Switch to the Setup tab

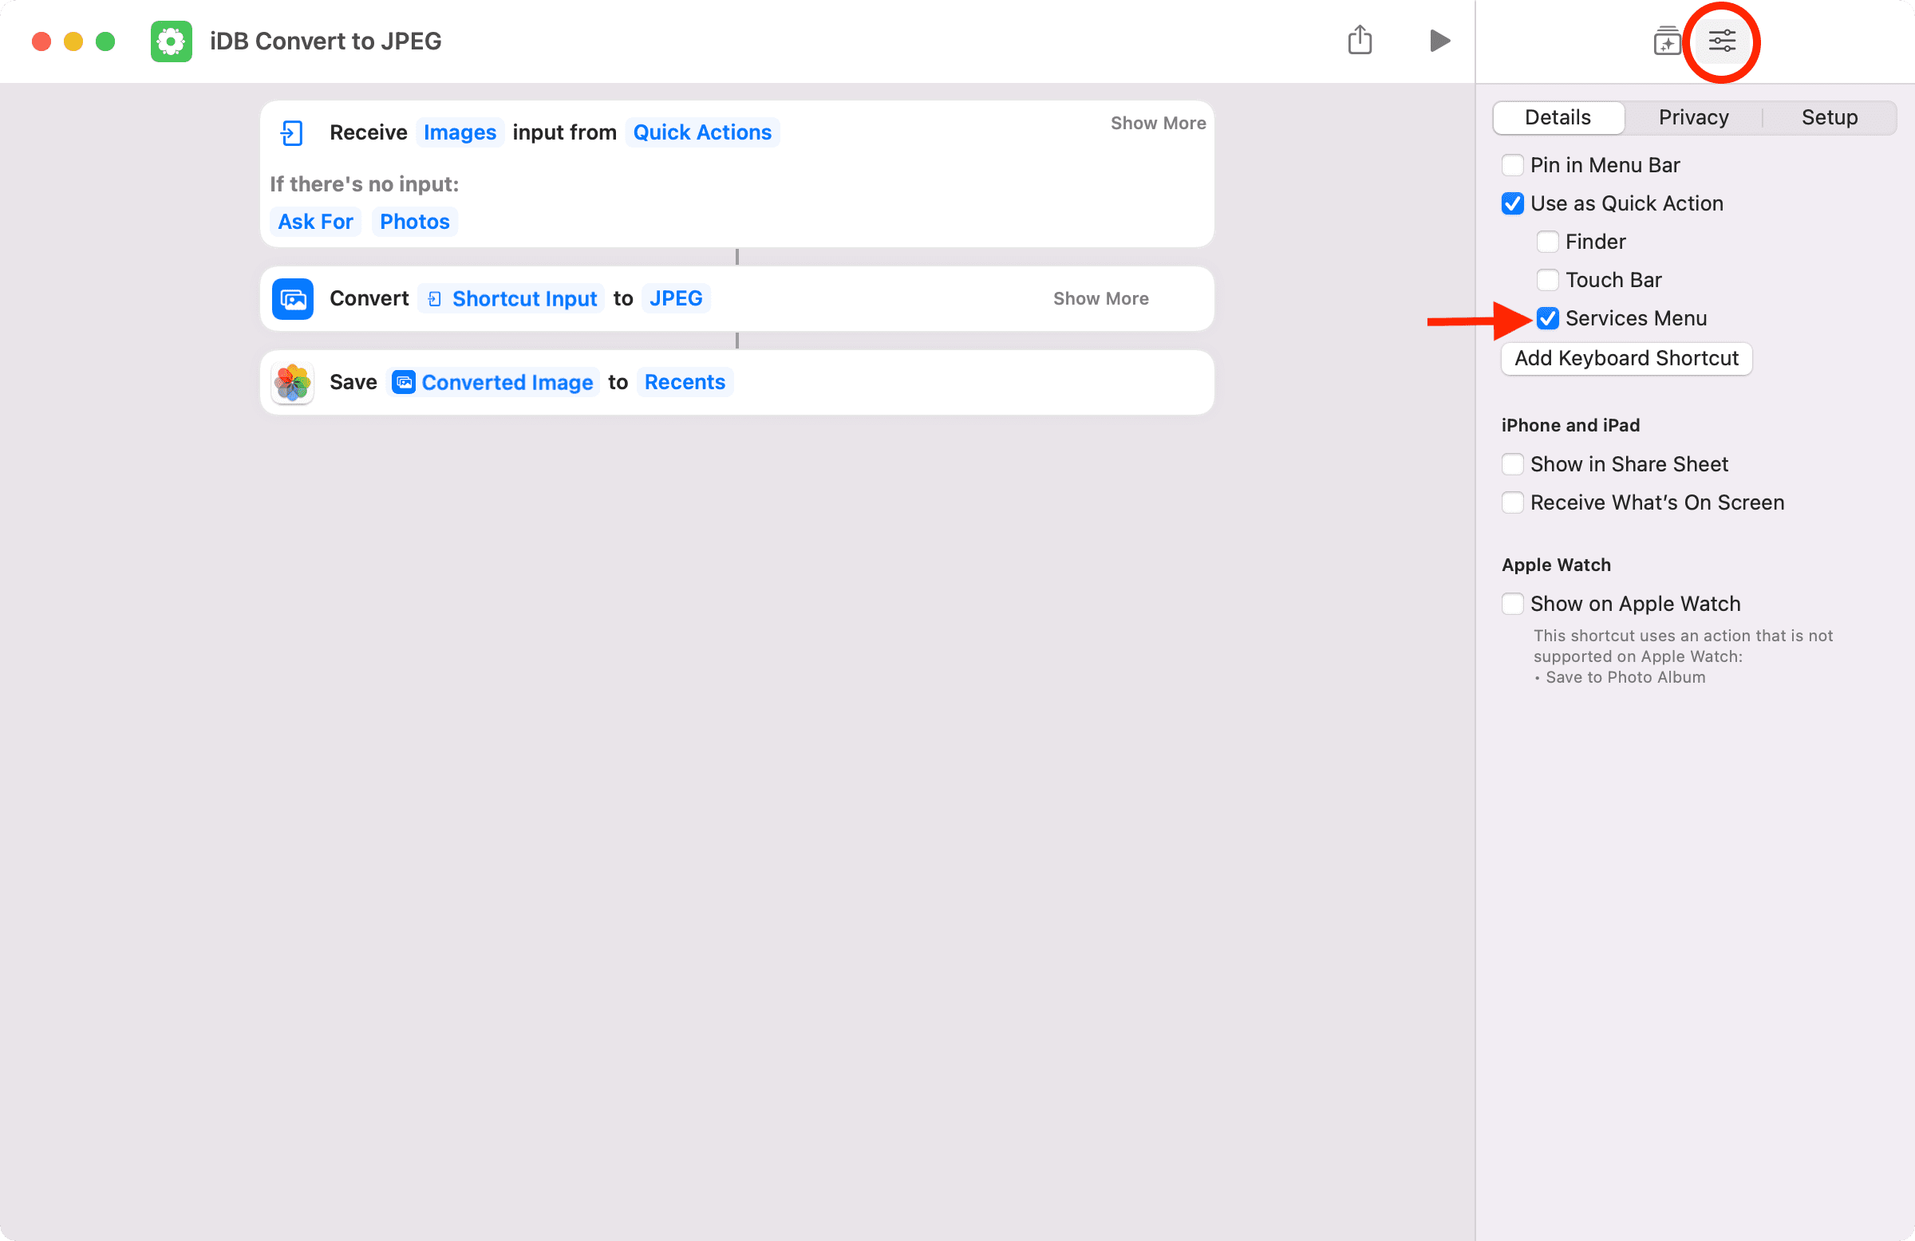[1829, 117]
